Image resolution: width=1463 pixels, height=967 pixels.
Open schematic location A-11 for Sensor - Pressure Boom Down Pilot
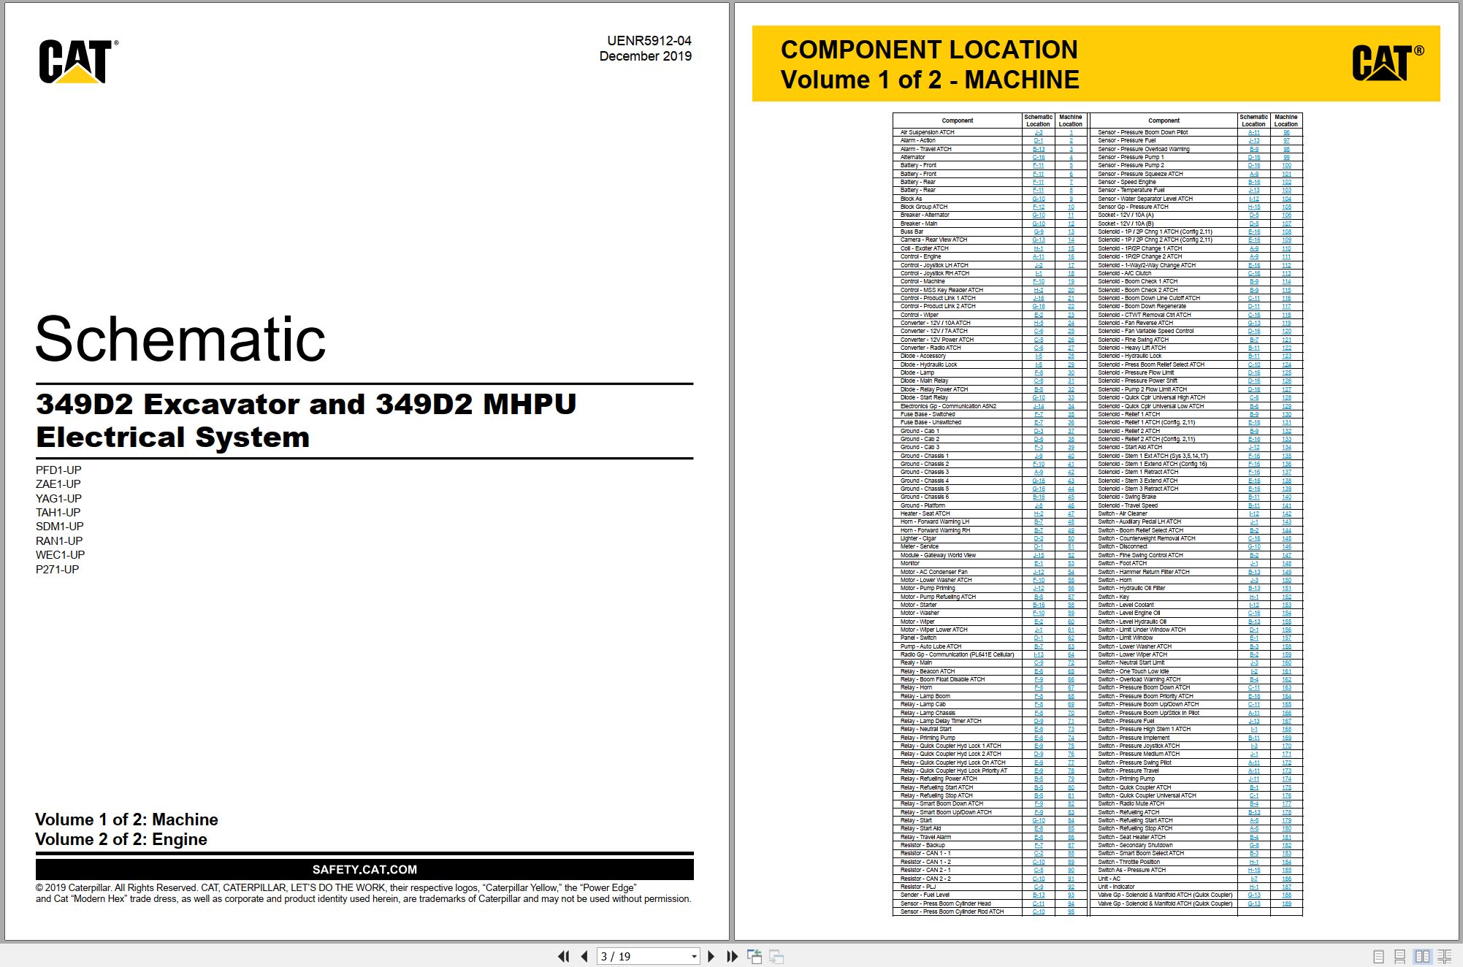1253,132
